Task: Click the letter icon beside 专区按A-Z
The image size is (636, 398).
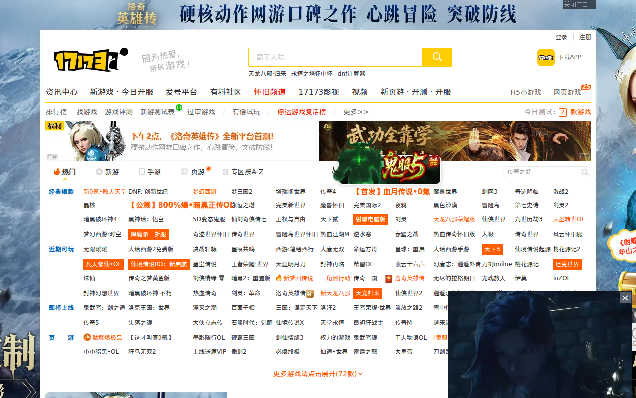Action: (x=225, y=172)
